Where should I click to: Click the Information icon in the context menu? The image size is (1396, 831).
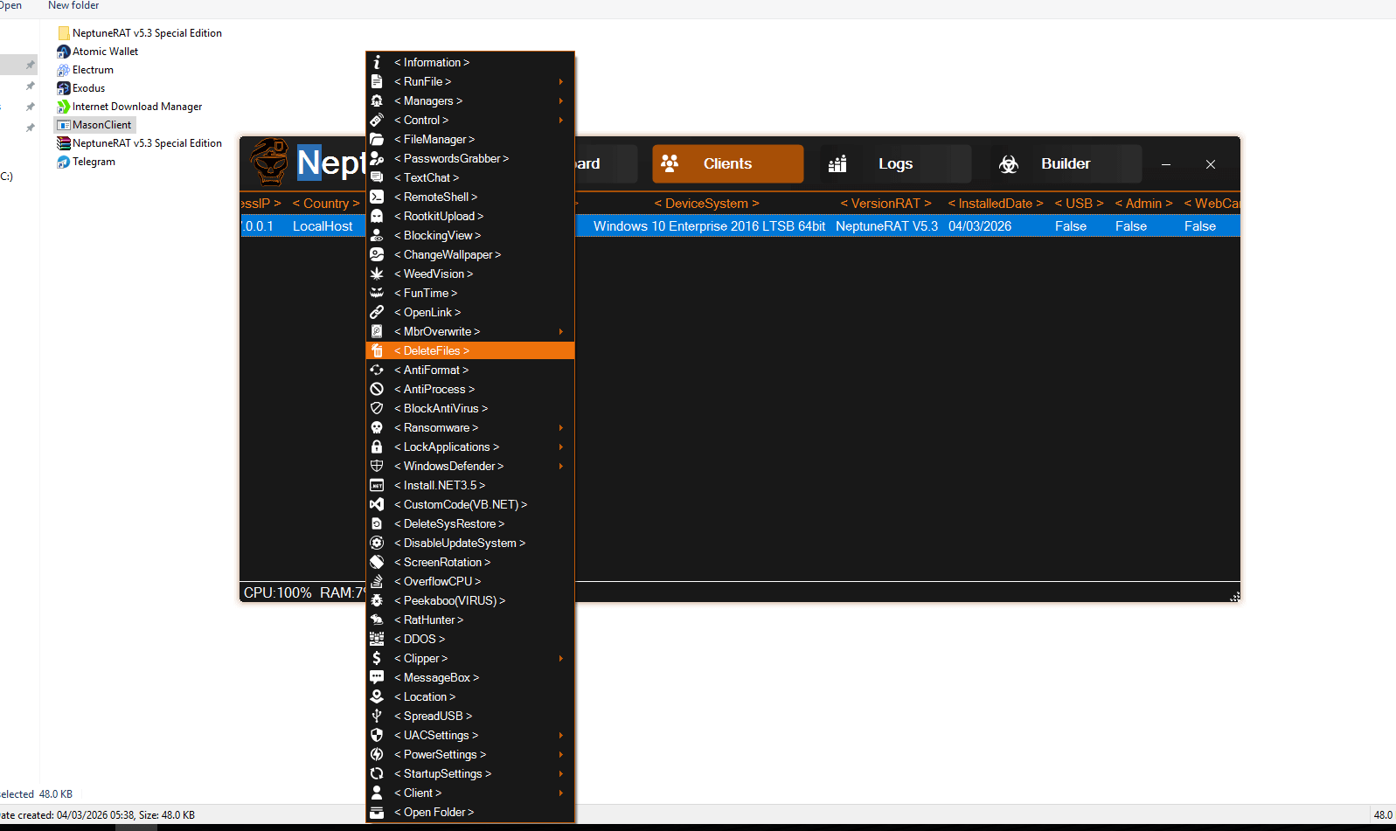pos(377,62)
